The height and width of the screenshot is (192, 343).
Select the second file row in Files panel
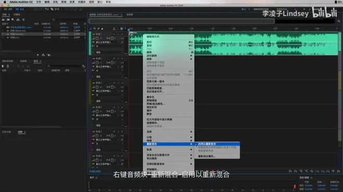point(44,31)
